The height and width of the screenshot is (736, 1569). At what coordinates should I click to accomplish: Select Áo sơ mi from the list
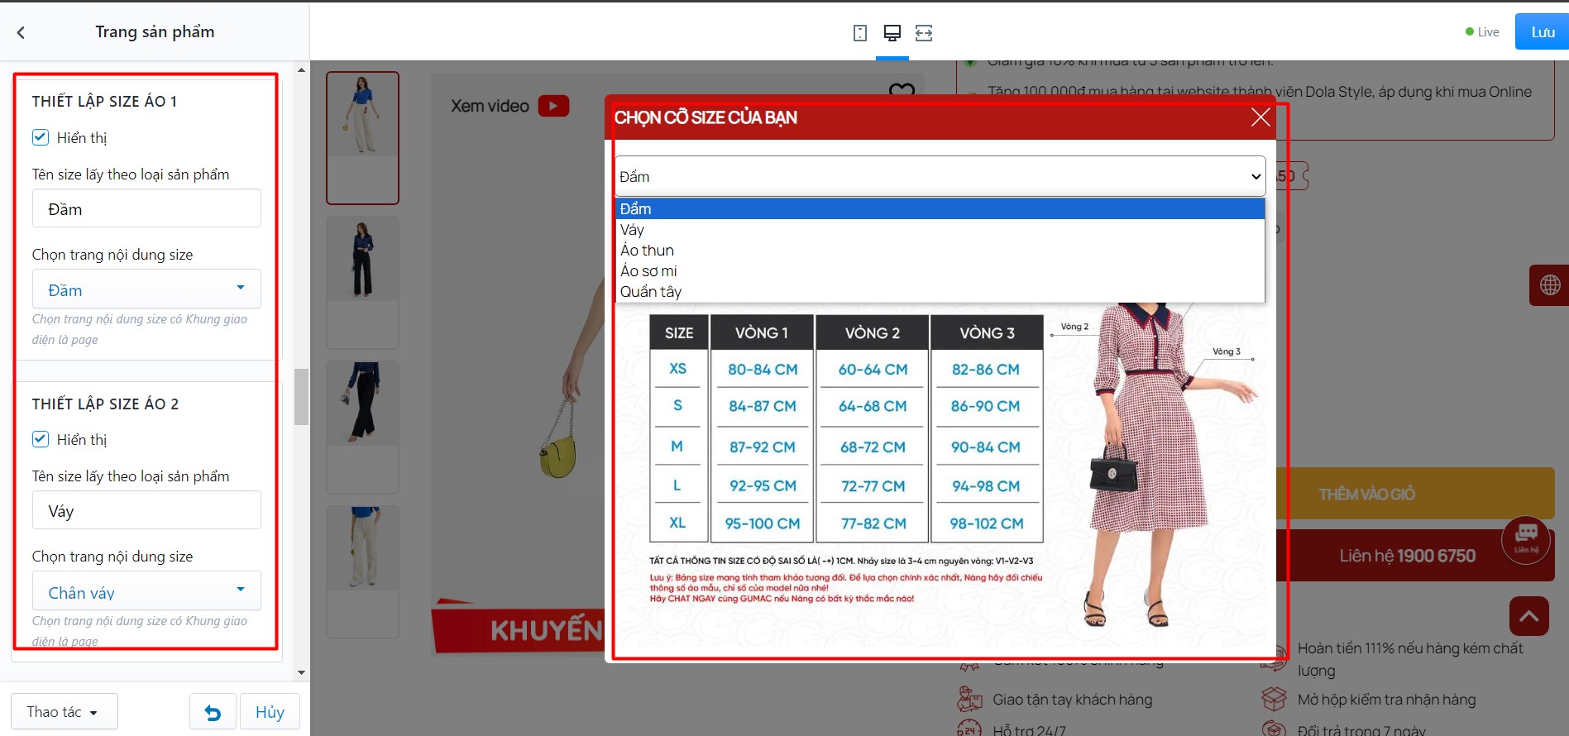pyautogui.click(x=940, y=271)
